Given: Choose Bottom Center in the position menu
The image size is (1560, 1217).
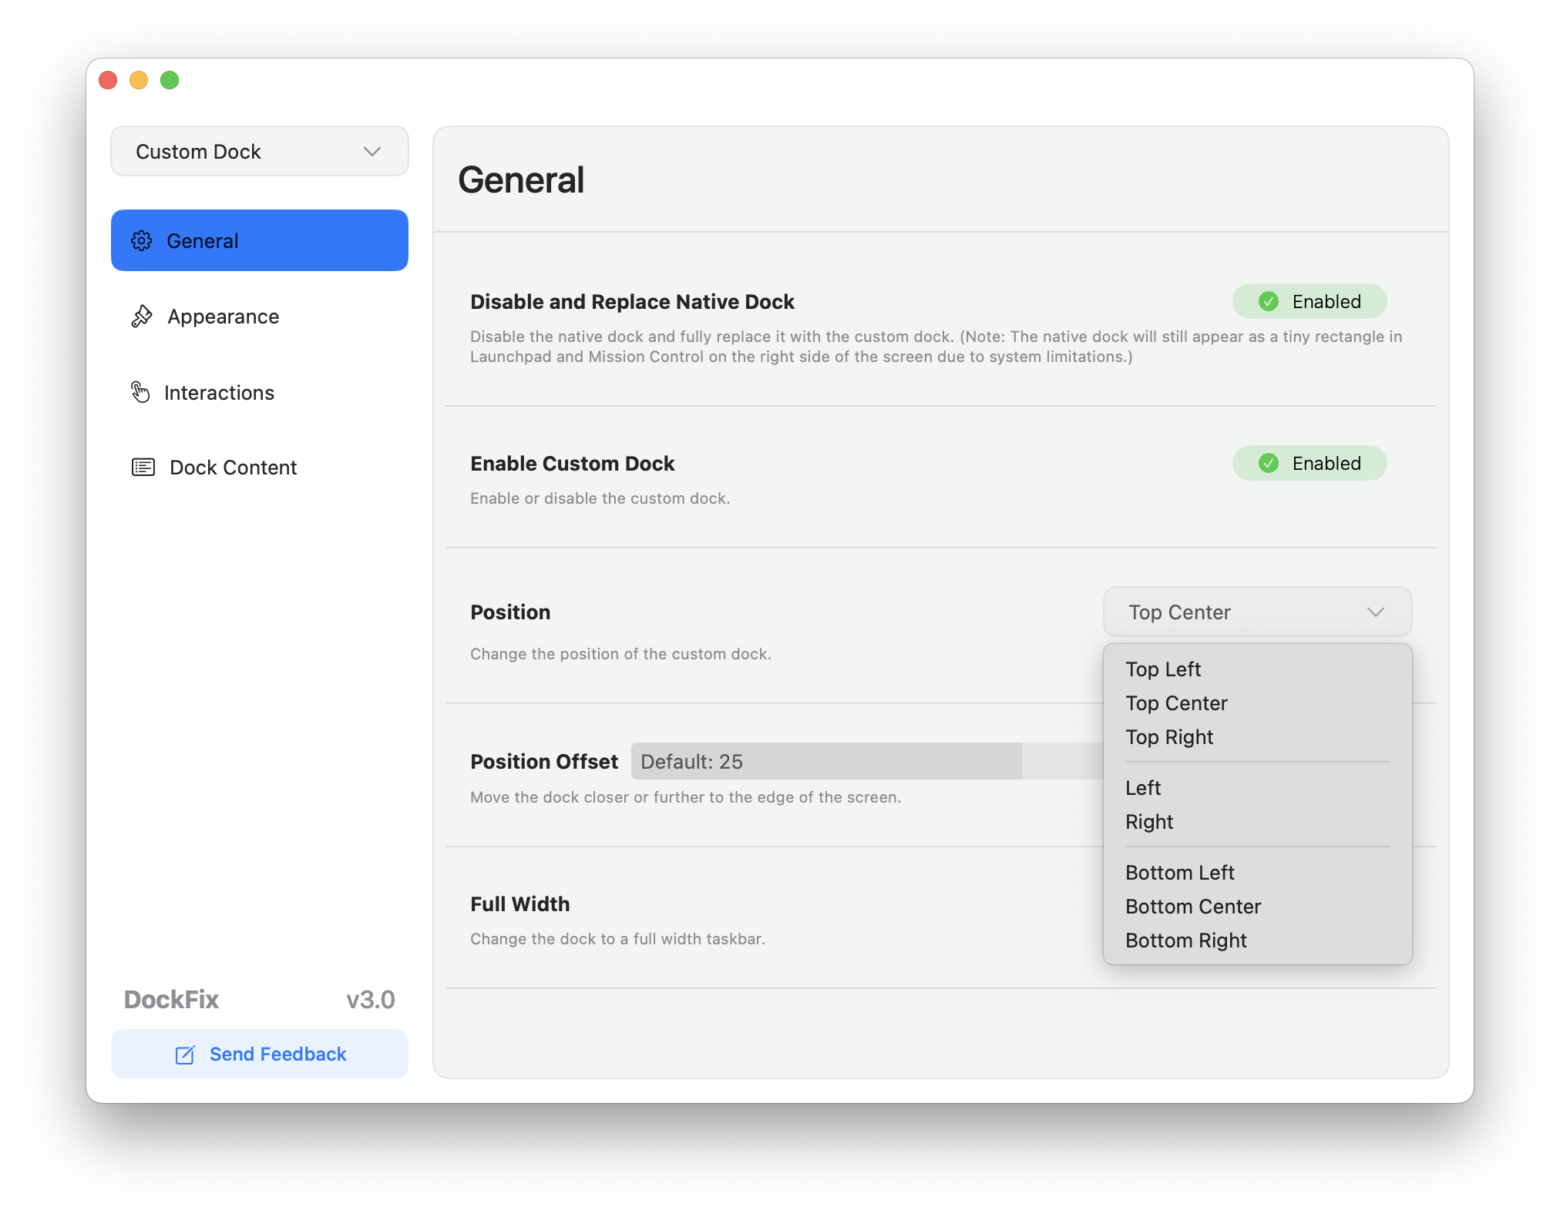Looking at the screenshot, I should (x=1192, y=907).
